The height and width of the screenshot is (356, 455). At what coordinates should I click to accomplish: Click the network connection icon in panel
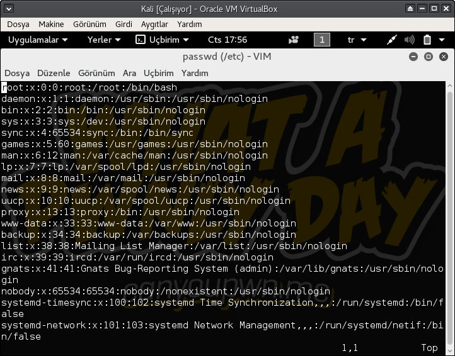pyautogui.click(x=391, y=40)
